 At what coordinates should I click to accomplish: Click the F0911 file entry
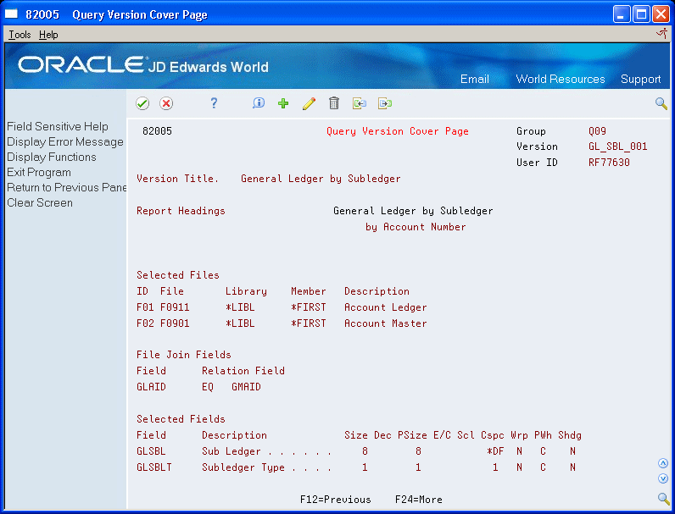coord(175,307)
